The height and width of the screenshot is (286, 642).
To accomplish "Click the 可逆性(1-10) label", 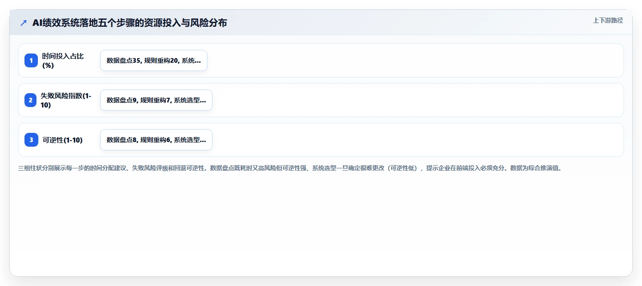I will tap(62, 140).
